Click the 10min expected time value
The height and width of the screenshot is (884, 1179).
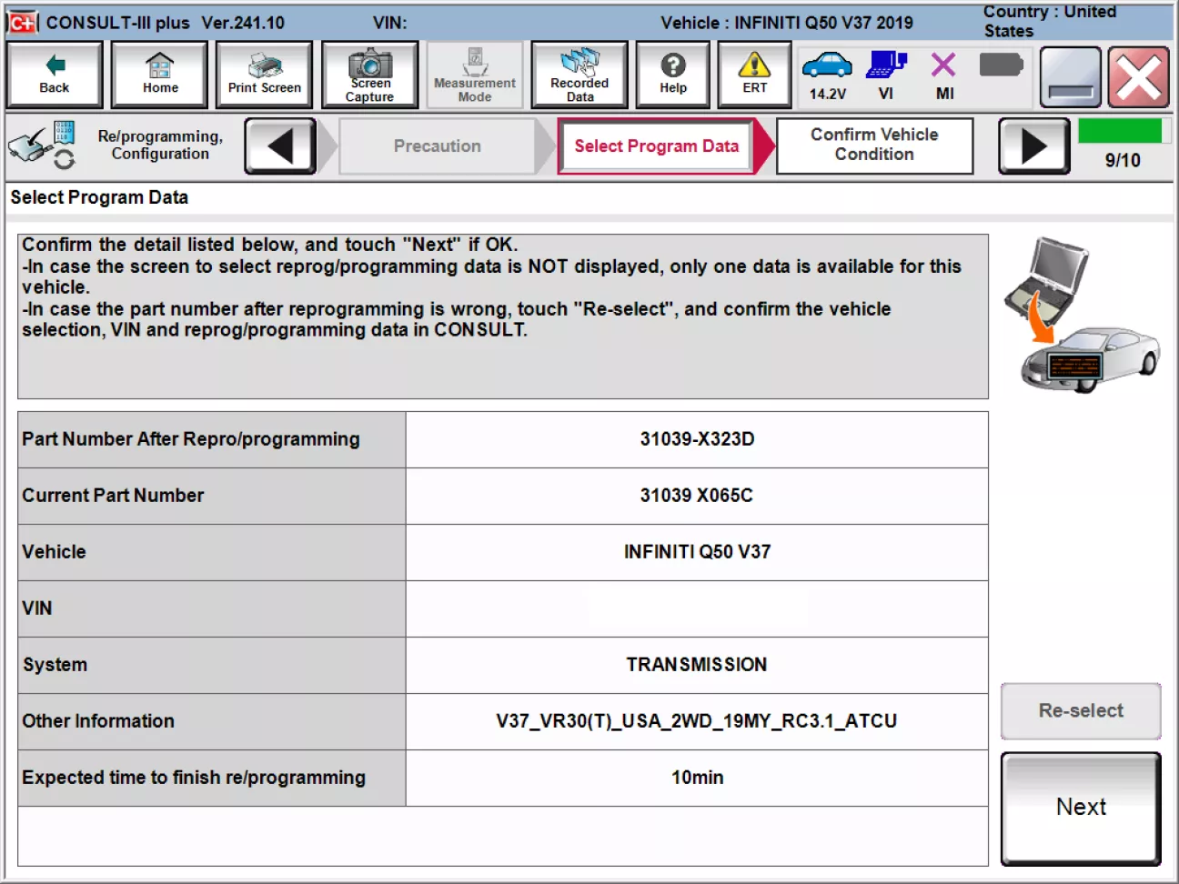(x=697, y=778)
